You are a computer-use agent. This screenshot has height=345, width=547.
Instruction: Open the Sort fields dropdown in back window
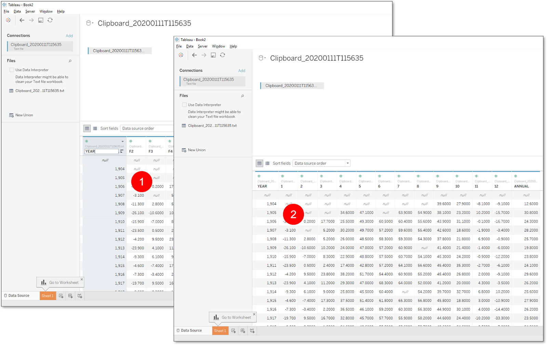(147, 128)
